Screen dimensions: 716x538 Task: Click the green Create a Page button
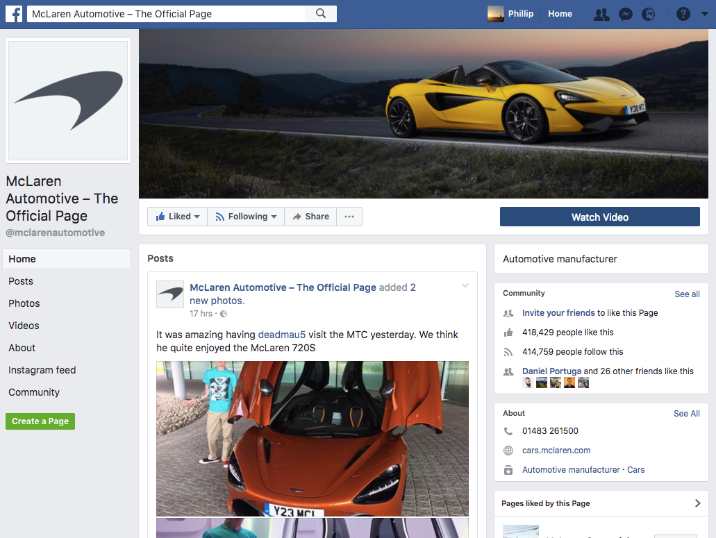[40, 421]
